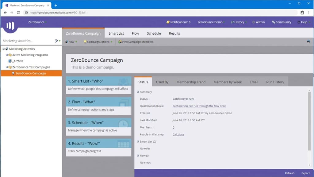Collapse ZeroBounce Test Campaigns folder

(x=7, y=67)
